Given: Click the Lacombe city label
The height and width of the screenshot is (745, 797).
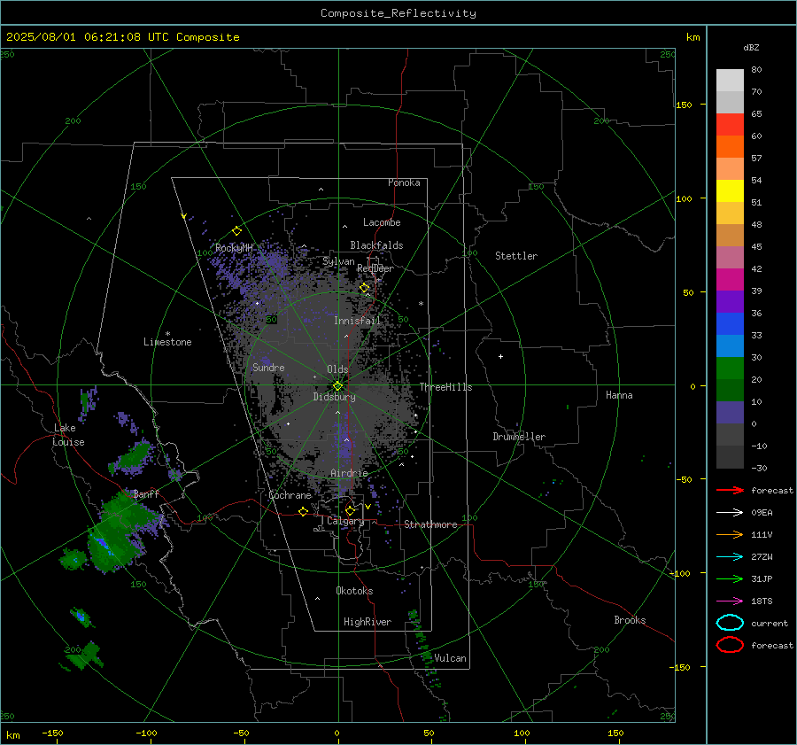Looking at the screenshot, I should [382, 222].
